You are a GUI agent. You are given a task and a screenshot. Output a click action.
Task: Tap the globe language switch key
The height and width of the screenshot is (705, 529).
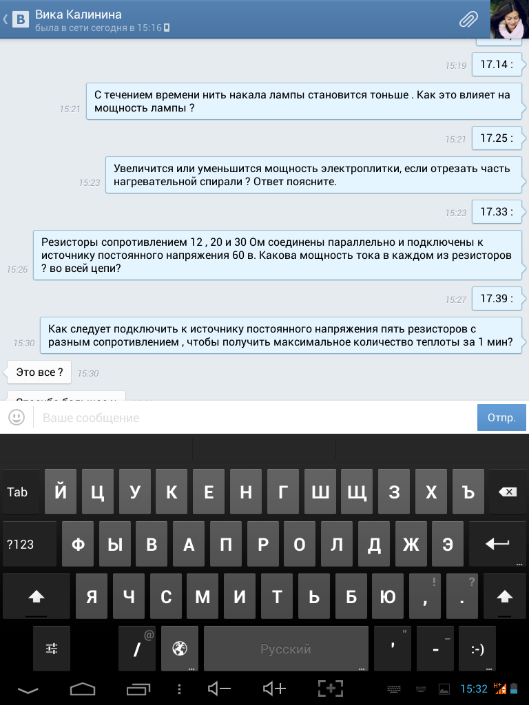coord(180,649)
